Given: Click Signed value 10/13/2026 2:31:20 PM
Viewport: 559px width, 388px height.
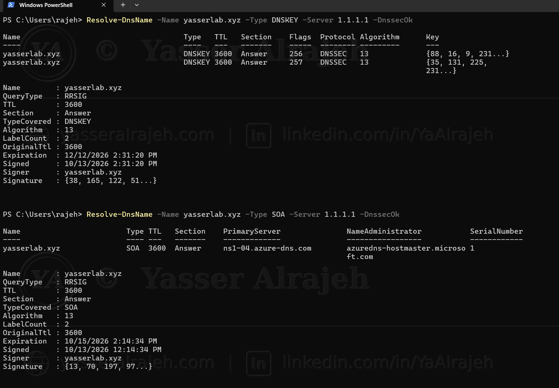Looking at the screenshot, I should (x=111, y=164).
